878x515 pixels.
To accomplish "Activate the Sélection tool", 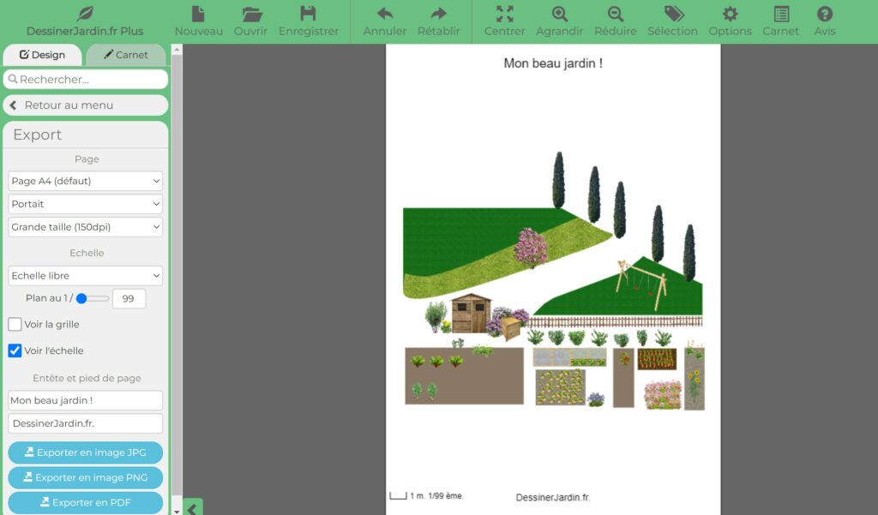I will click(x=672, y=21).
